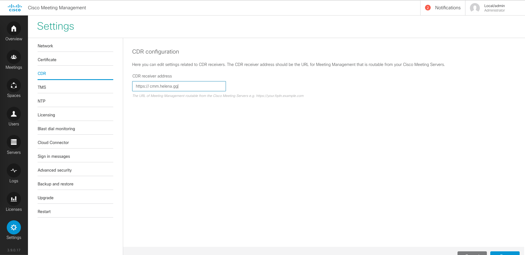
Task: Select the Network settings tab
Action: tap(45, 46)
